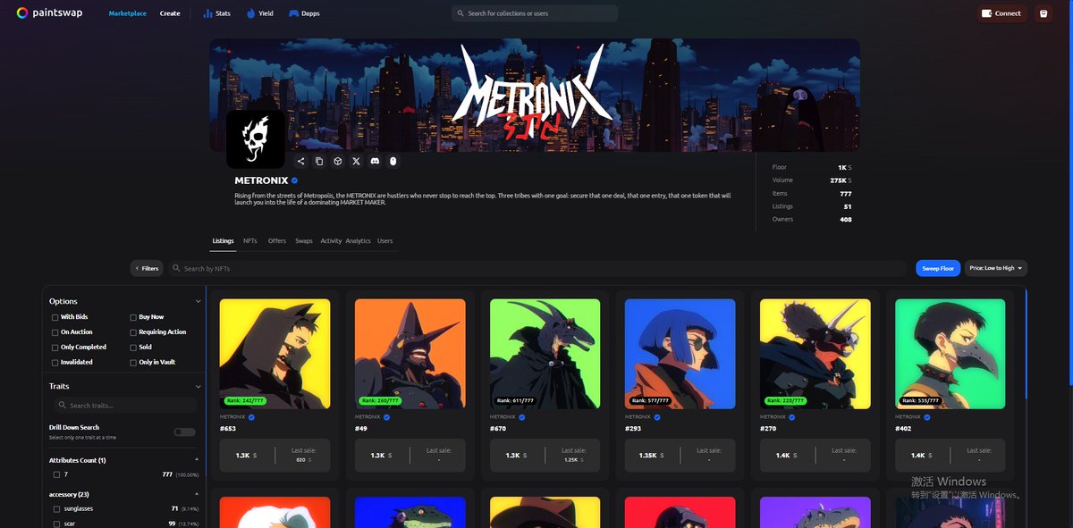Check the With Bids option
The image size is (1073, 528).
[x=55, y=317]
